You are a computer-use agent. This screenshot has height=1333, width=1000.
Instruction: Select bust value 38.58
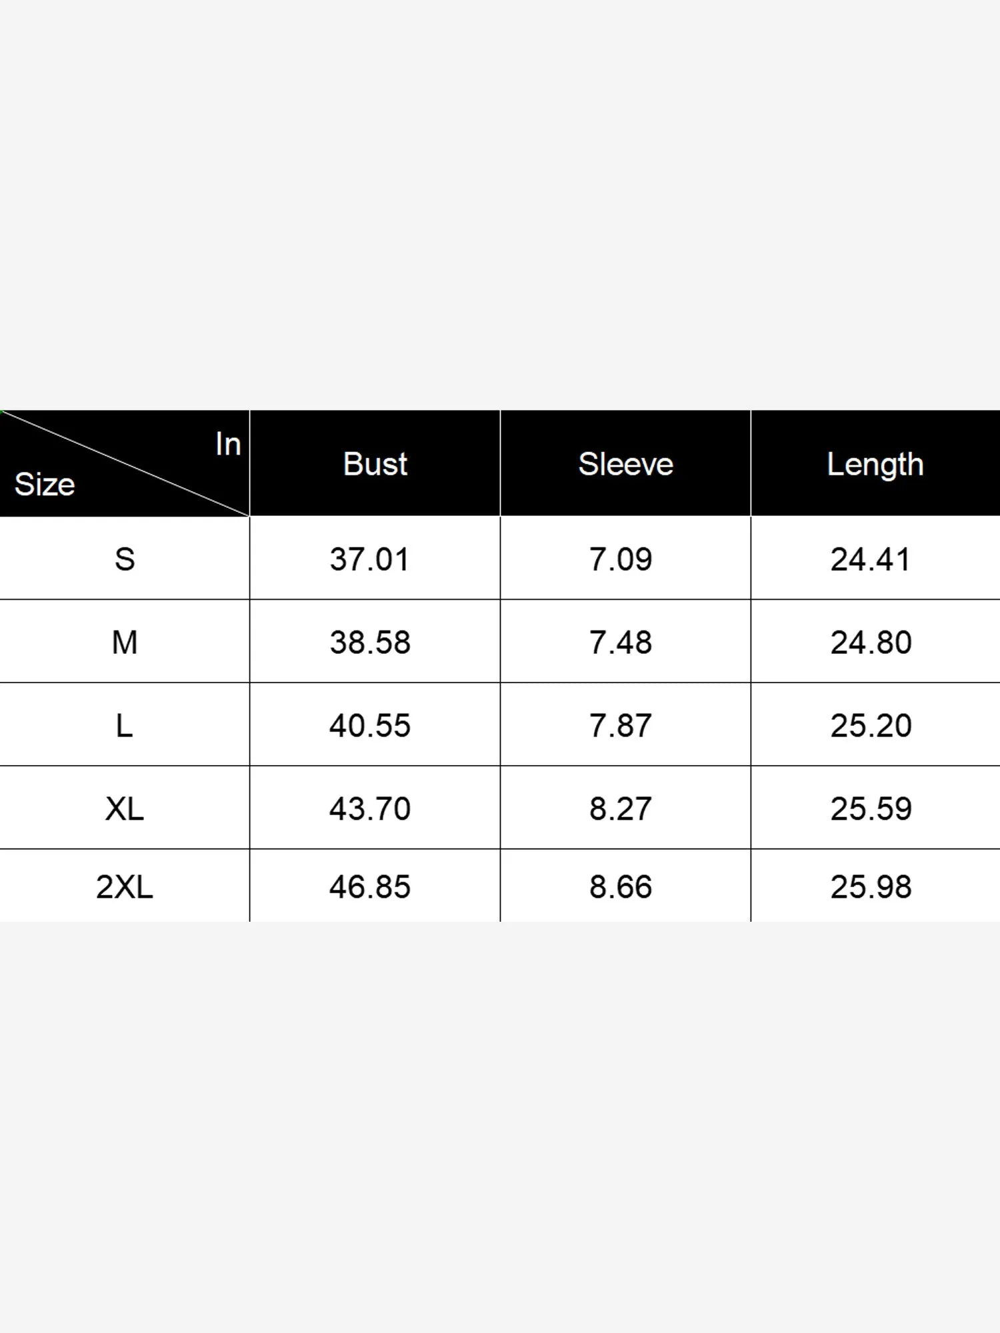point(370,643)
